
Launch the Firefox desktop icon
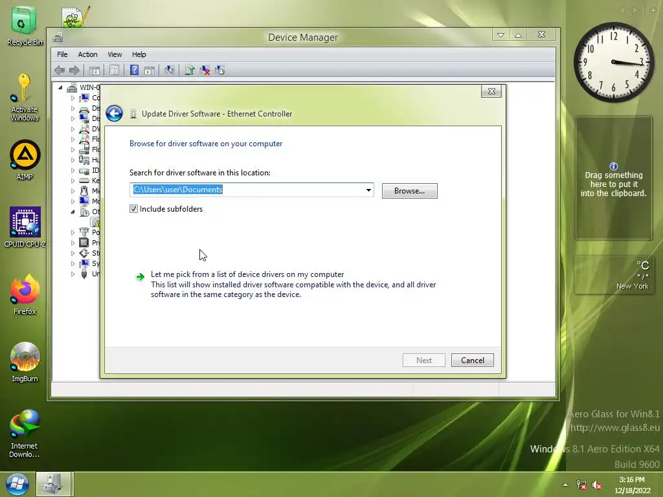click(25, 294)
